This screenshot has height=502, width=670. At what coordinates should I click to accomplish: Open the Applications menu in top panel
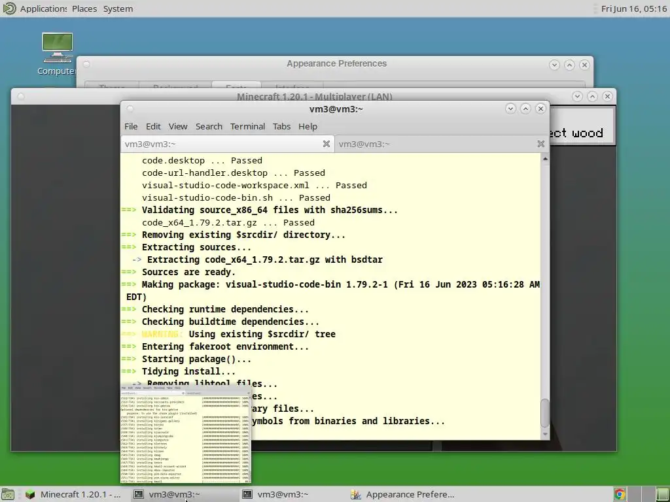tap(43, 8)
